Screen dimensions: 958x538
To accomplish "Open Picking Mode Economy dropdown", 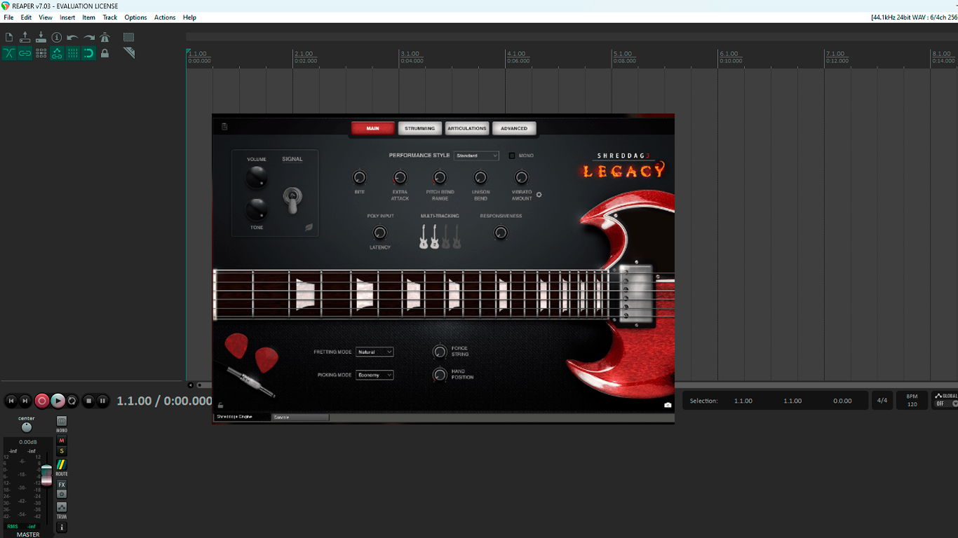I will click(375, 375).
